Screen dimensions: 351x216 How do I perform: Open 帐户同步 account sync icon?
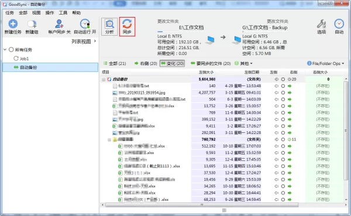pos(59,23)
